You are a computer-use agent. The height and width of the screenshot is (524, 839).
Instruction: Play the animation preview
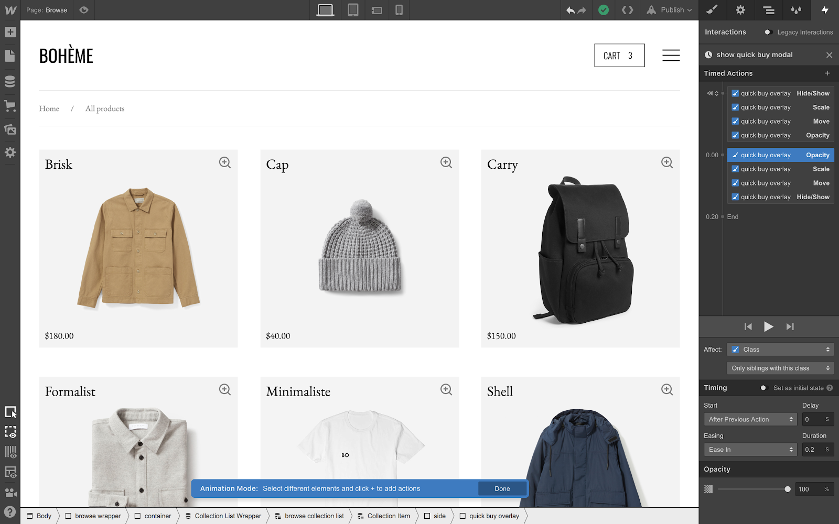[768, 327]
